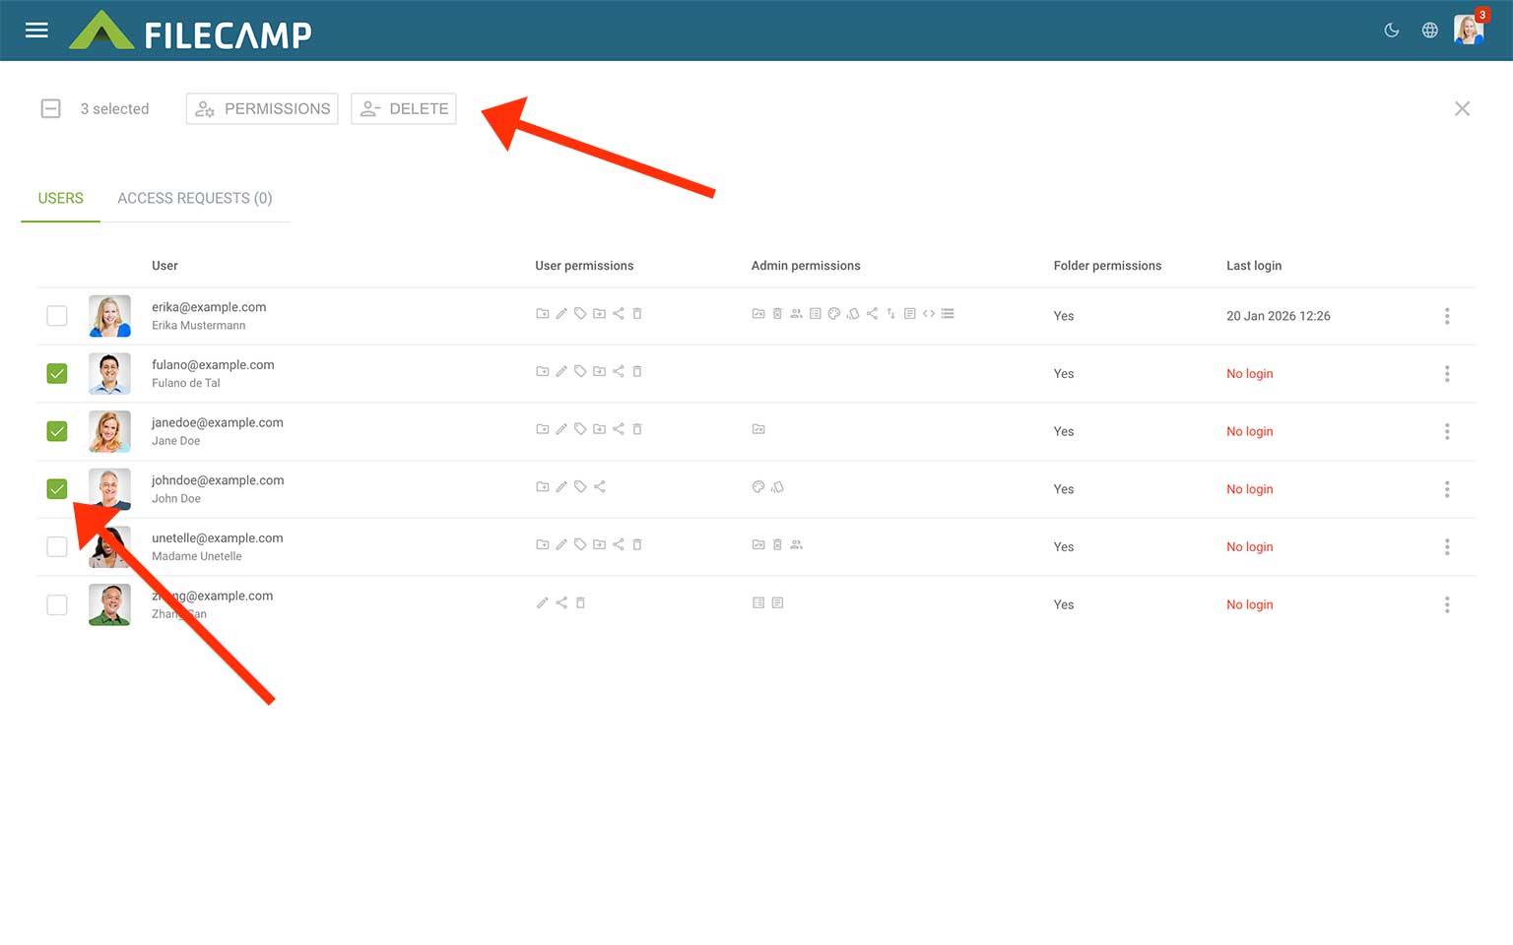The height and width of the screenshot is (945, 1513).
Task: Close the selection toolbar with X
Action: point(1462,109)
